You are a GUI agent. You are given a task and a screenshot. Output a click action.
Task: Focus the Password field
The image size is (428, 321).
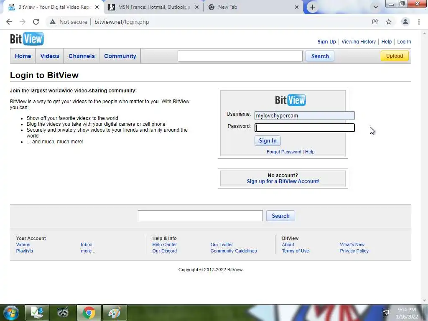305,127
